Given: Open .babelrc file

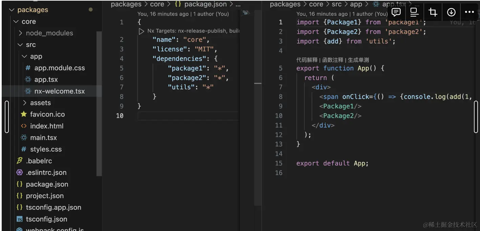Looking at the screenshot, I should 39,161.
